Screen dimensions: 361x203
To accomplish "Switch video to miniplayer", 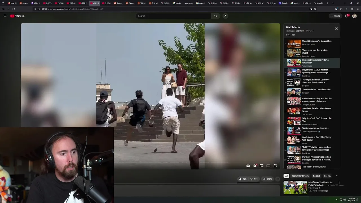I will [261, 166].
